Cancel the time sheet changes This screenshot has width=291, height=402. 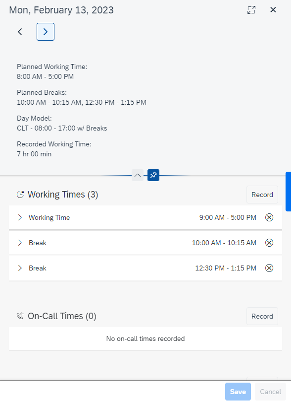pos(270,392)
